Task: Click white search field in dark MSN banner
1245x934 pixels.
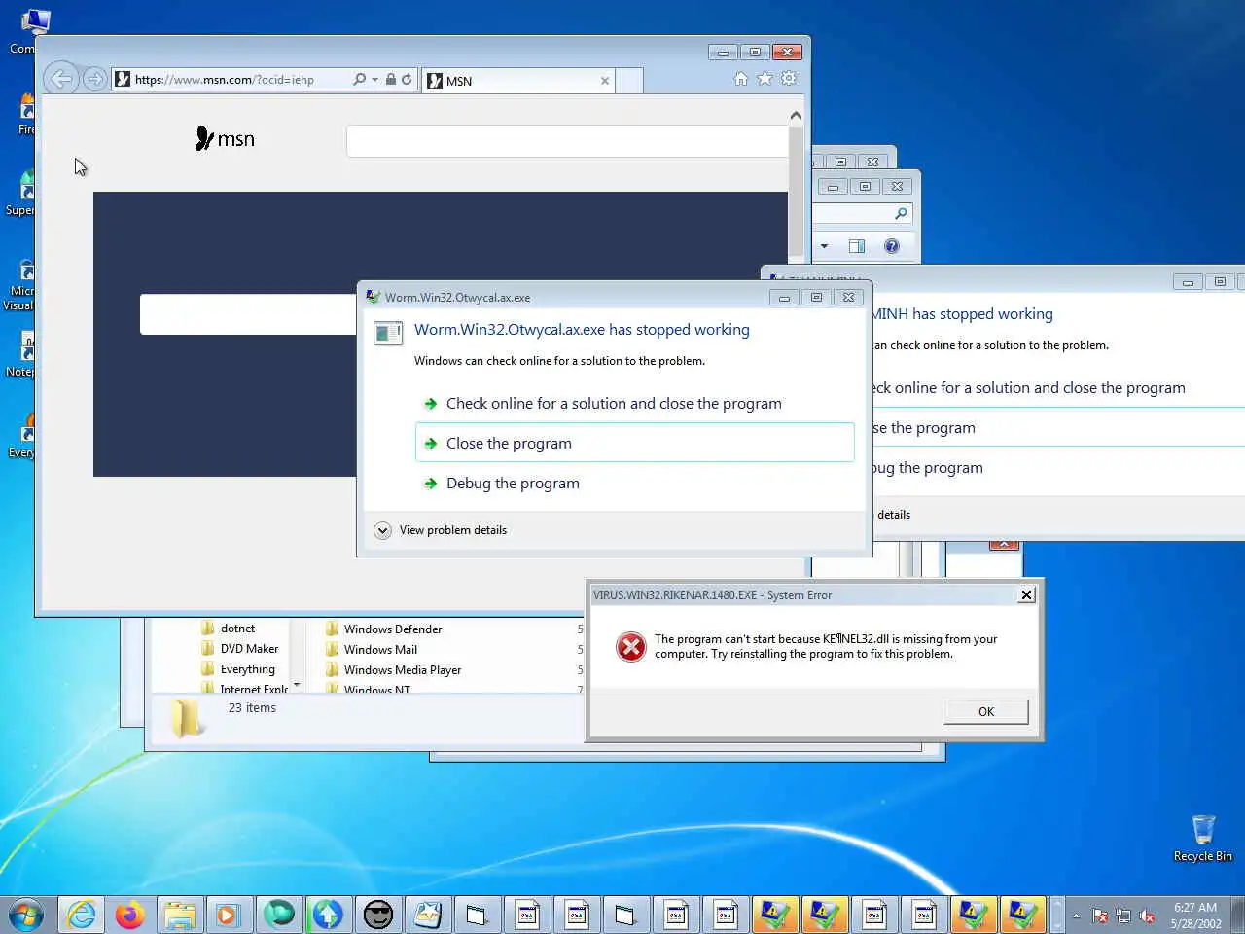Action: pyautogui.click(x=248, y=314)
